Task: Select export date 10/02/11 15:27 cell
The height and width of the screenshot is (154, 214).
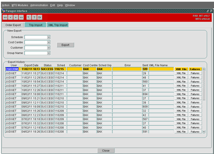Action: pos(31,86)
